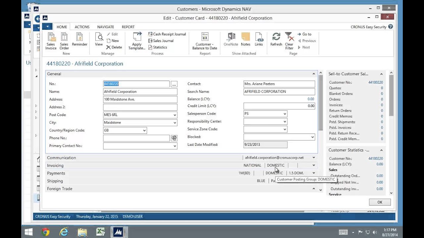Expand the Communication FastTab
Screen dimensions: 424x238
(x=314, y=158)
